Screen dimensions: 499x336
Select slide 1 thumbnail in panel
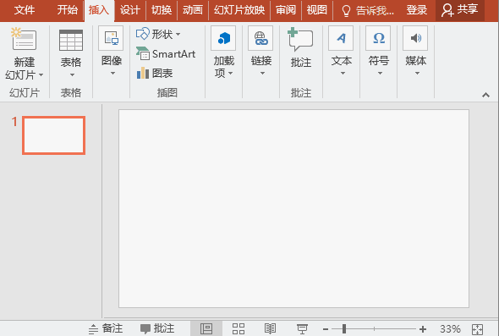pyautogui.click(x=54, y=135)
